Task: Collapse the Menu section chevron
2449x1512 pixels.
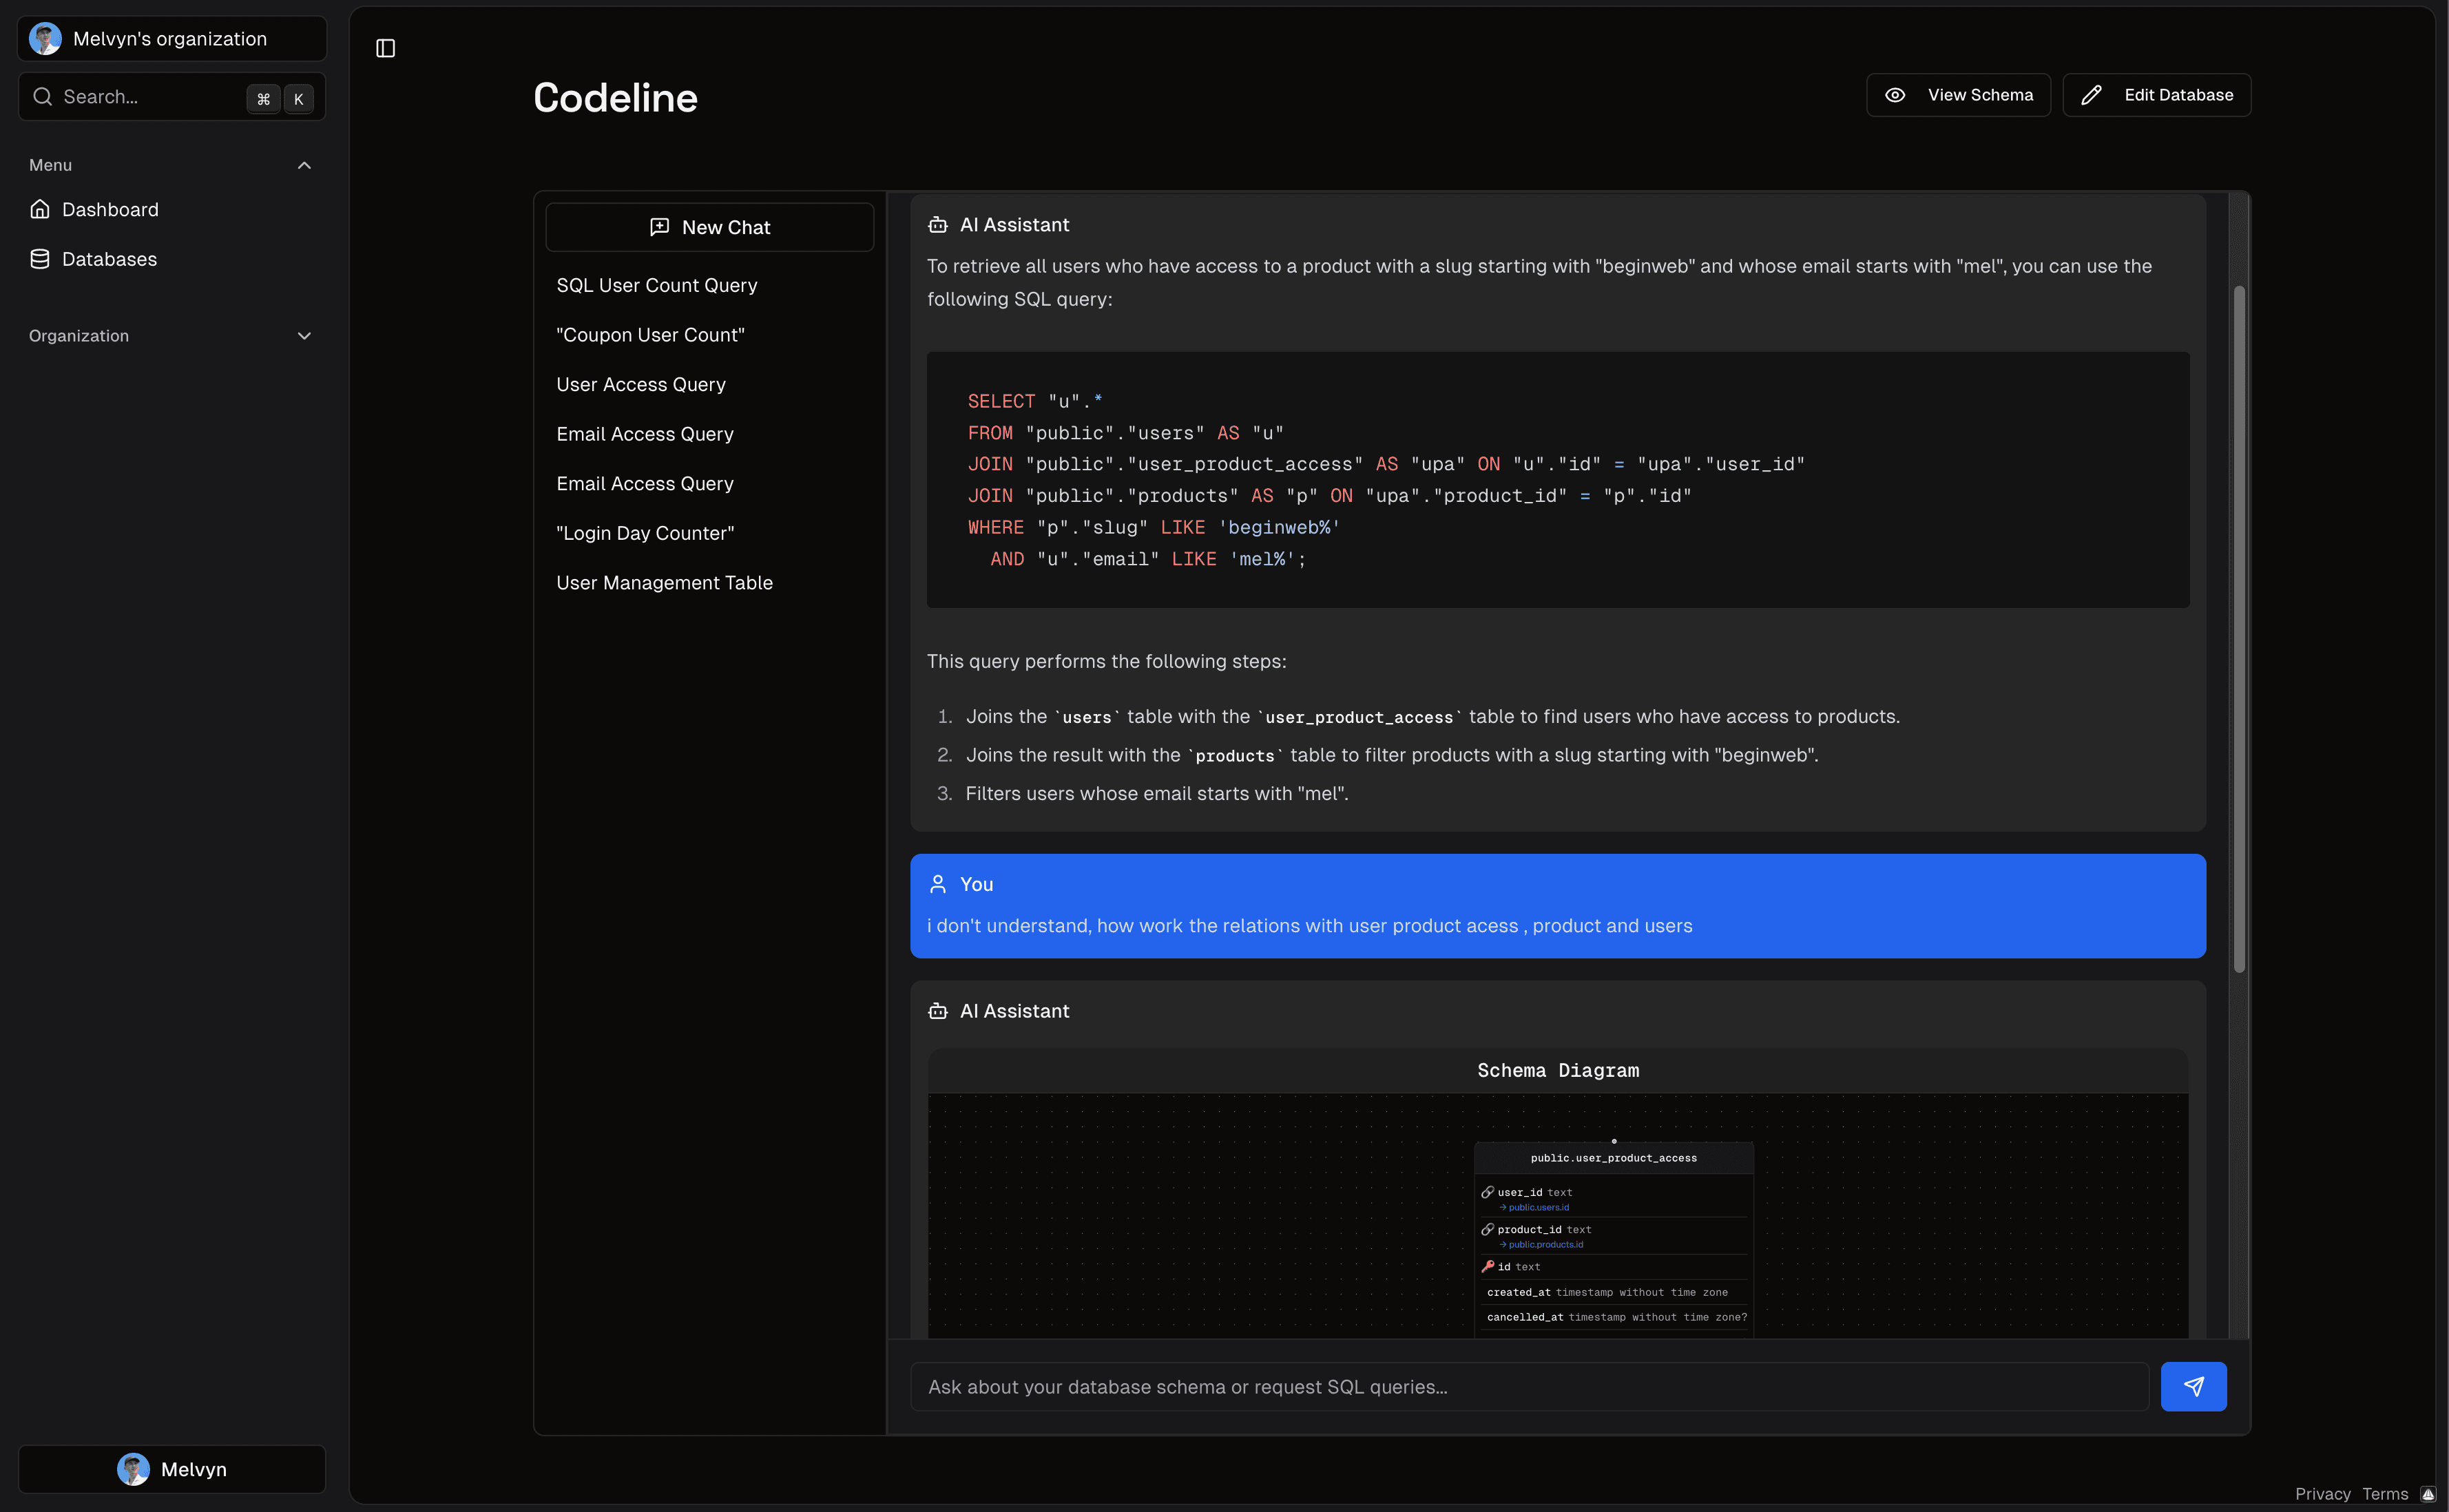Action: [x=304, y=165]
